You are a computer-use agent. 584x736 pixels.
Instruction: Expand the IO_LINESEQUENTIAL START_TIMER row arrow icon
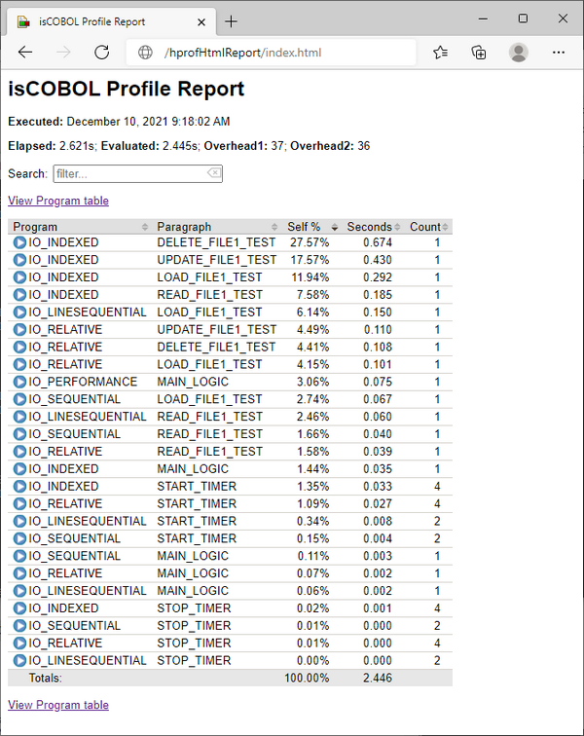[x=19, y=521]
